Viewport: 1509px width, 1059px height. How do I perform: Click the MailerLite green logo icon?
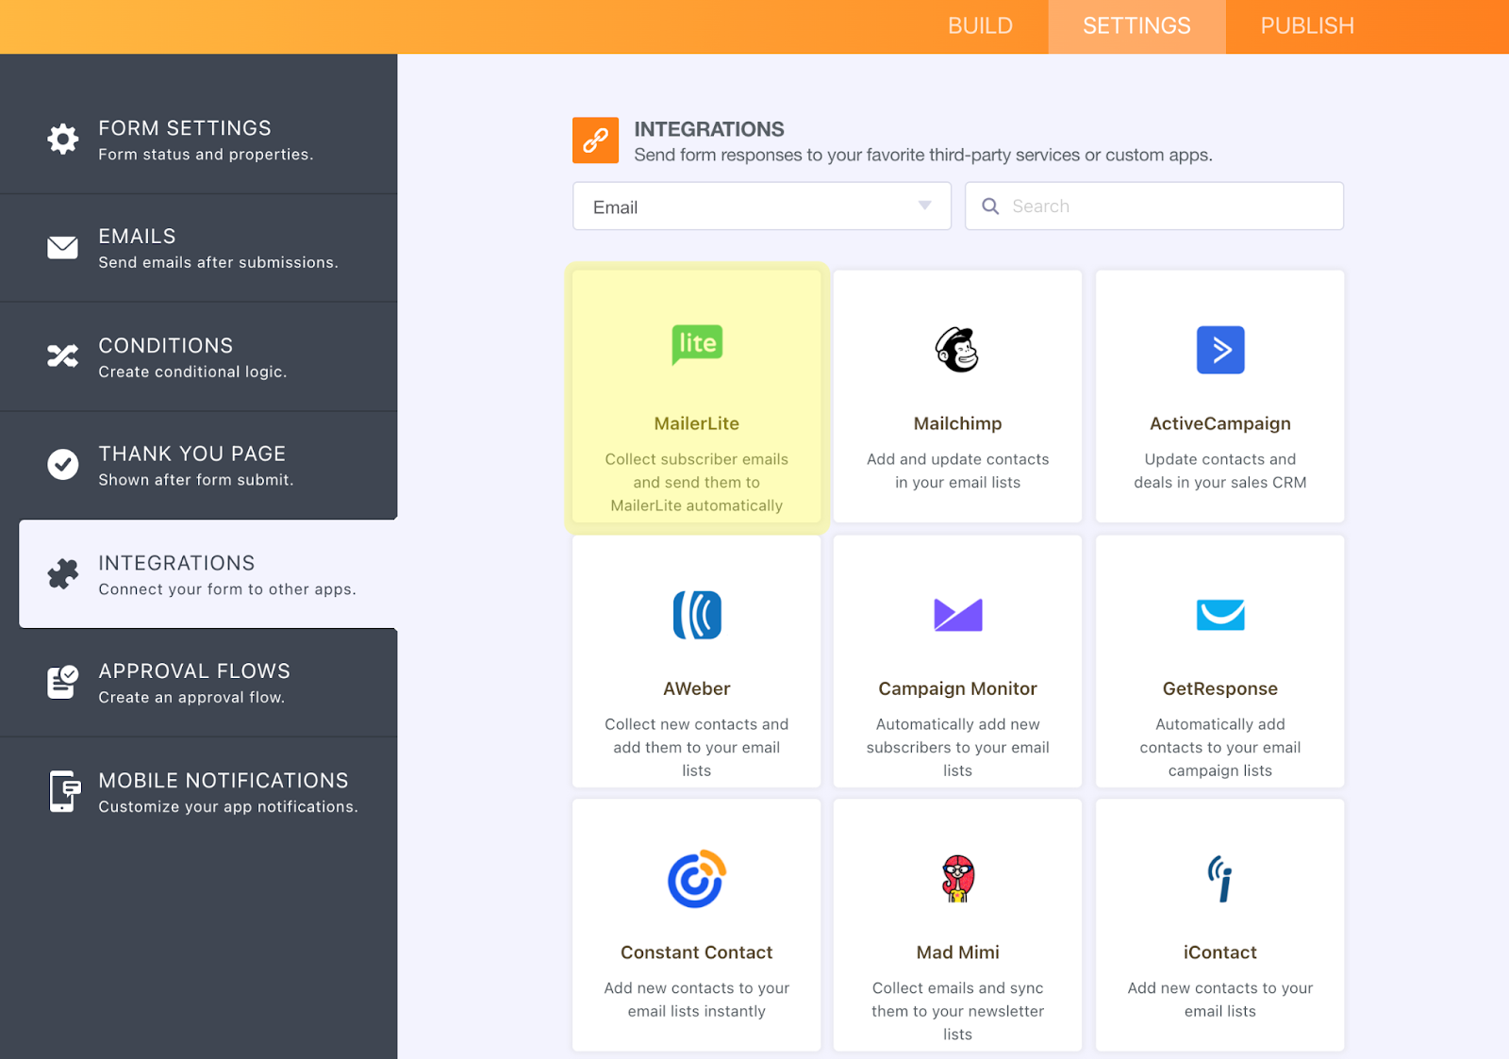coord(697,344)
